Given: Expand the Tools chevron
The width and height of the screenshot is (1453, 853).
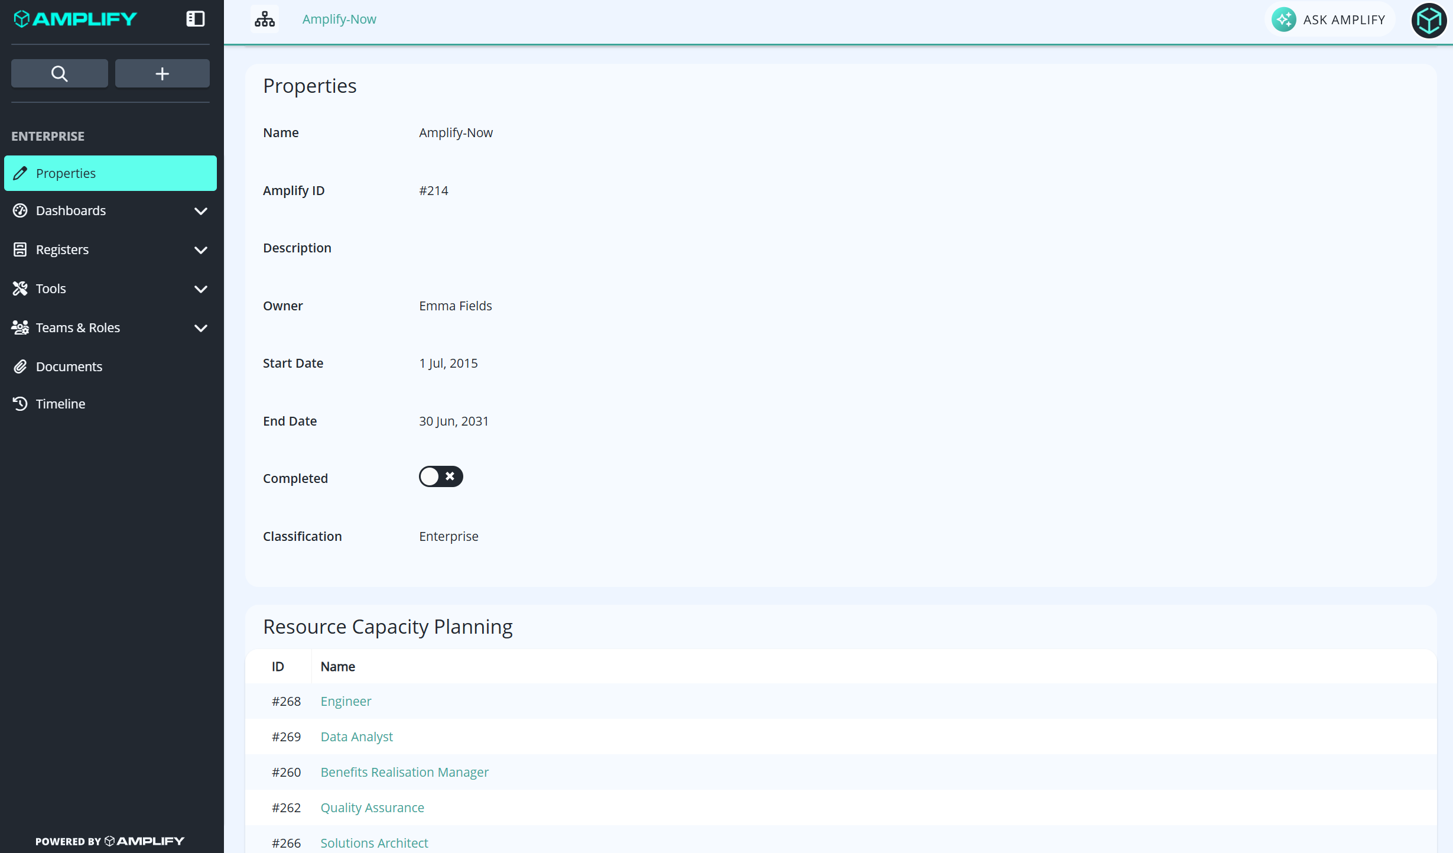Looking at the screenshot, I should (201, 289).
